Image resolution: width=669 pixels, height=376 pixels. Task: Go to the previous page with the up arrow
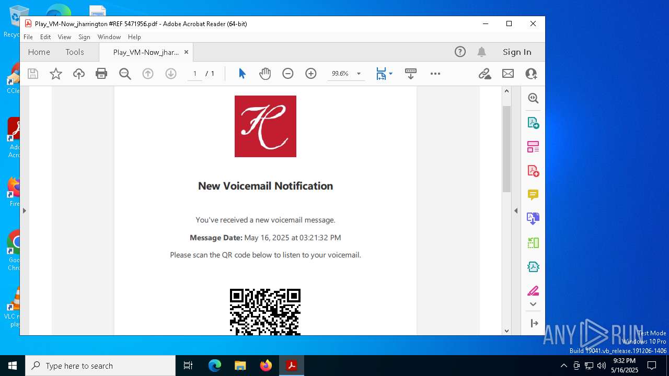(148, 74)
